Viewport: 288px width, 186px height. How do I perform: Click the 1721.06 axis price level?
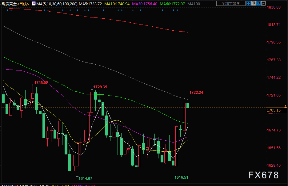point(274,95)
